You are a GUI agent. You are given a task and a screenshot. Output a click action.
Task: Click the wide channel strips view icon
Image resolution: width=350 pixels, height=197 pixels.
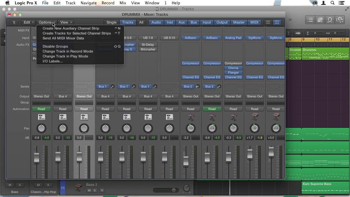click(x=277, y=22)
